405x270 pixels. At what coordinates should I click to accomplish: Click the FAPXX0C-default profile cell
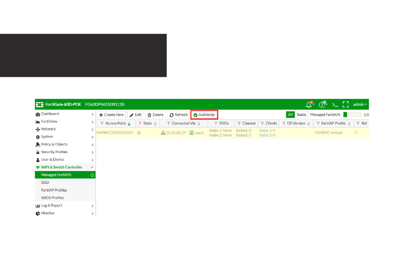click(x=328, y=133)
